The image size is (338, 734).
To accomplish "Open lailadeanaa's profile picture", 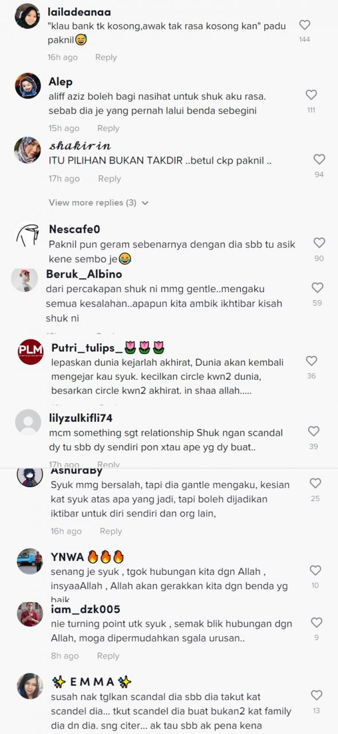I will click(27, 16).
